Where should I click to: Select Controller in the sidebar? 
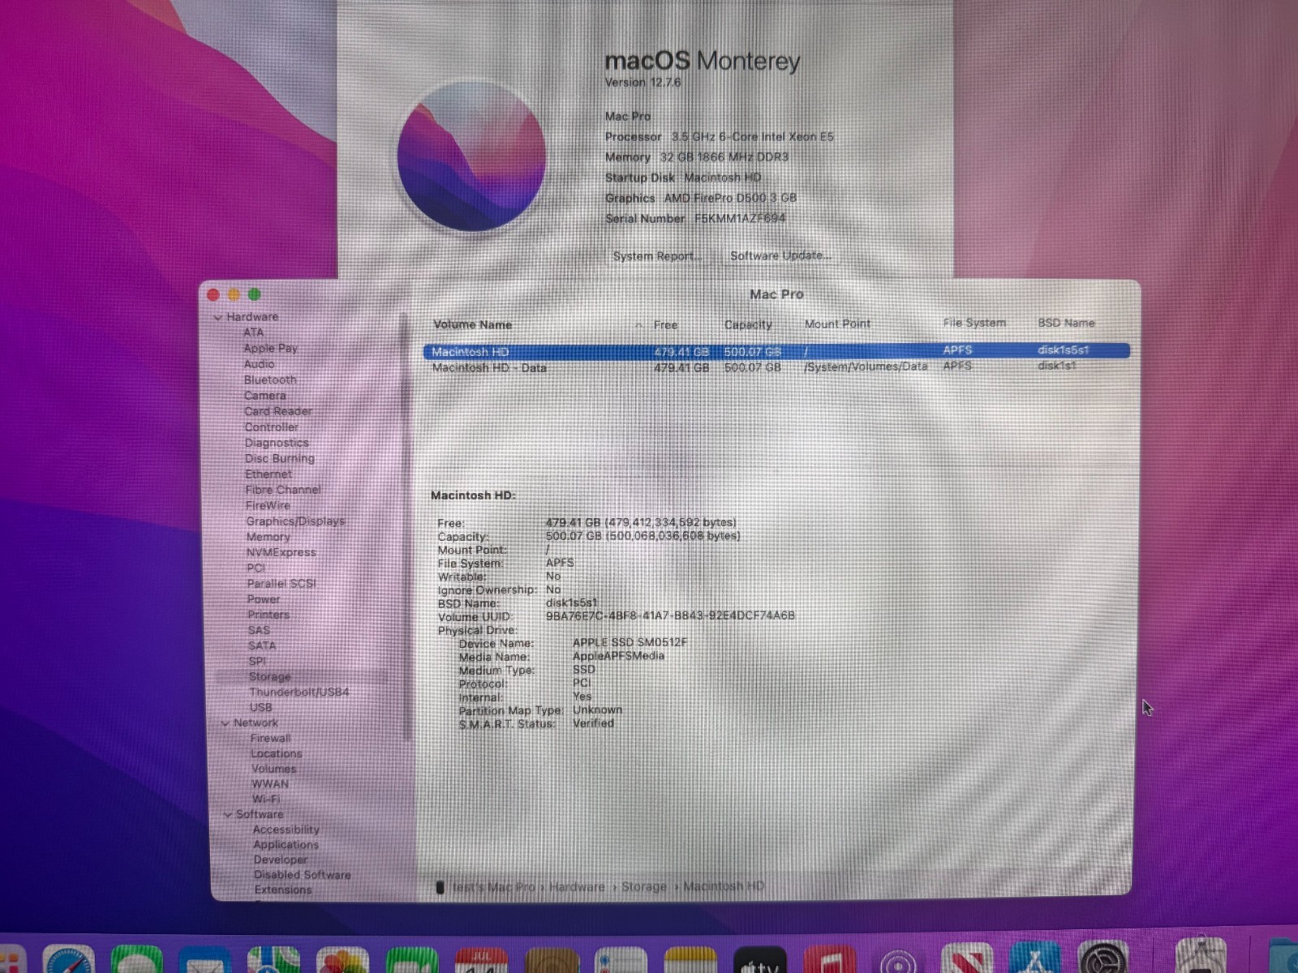[x=272, y=427]
